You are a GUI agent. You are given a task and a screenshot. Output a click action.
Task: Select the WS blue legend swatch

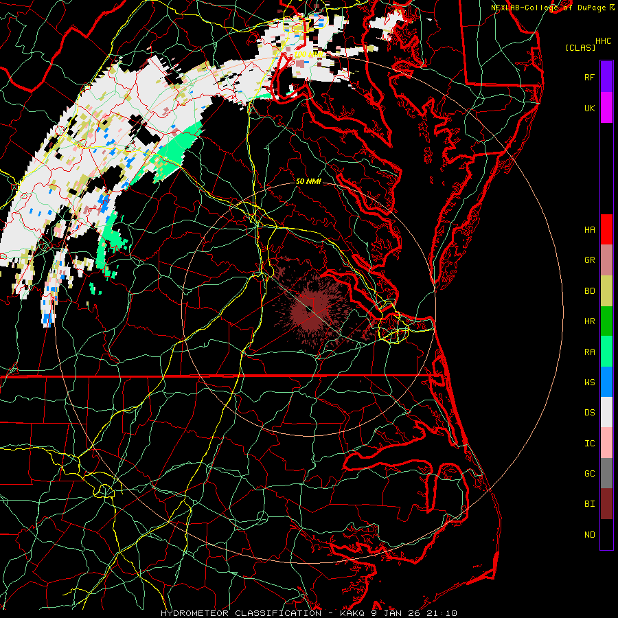pos(606,382)
